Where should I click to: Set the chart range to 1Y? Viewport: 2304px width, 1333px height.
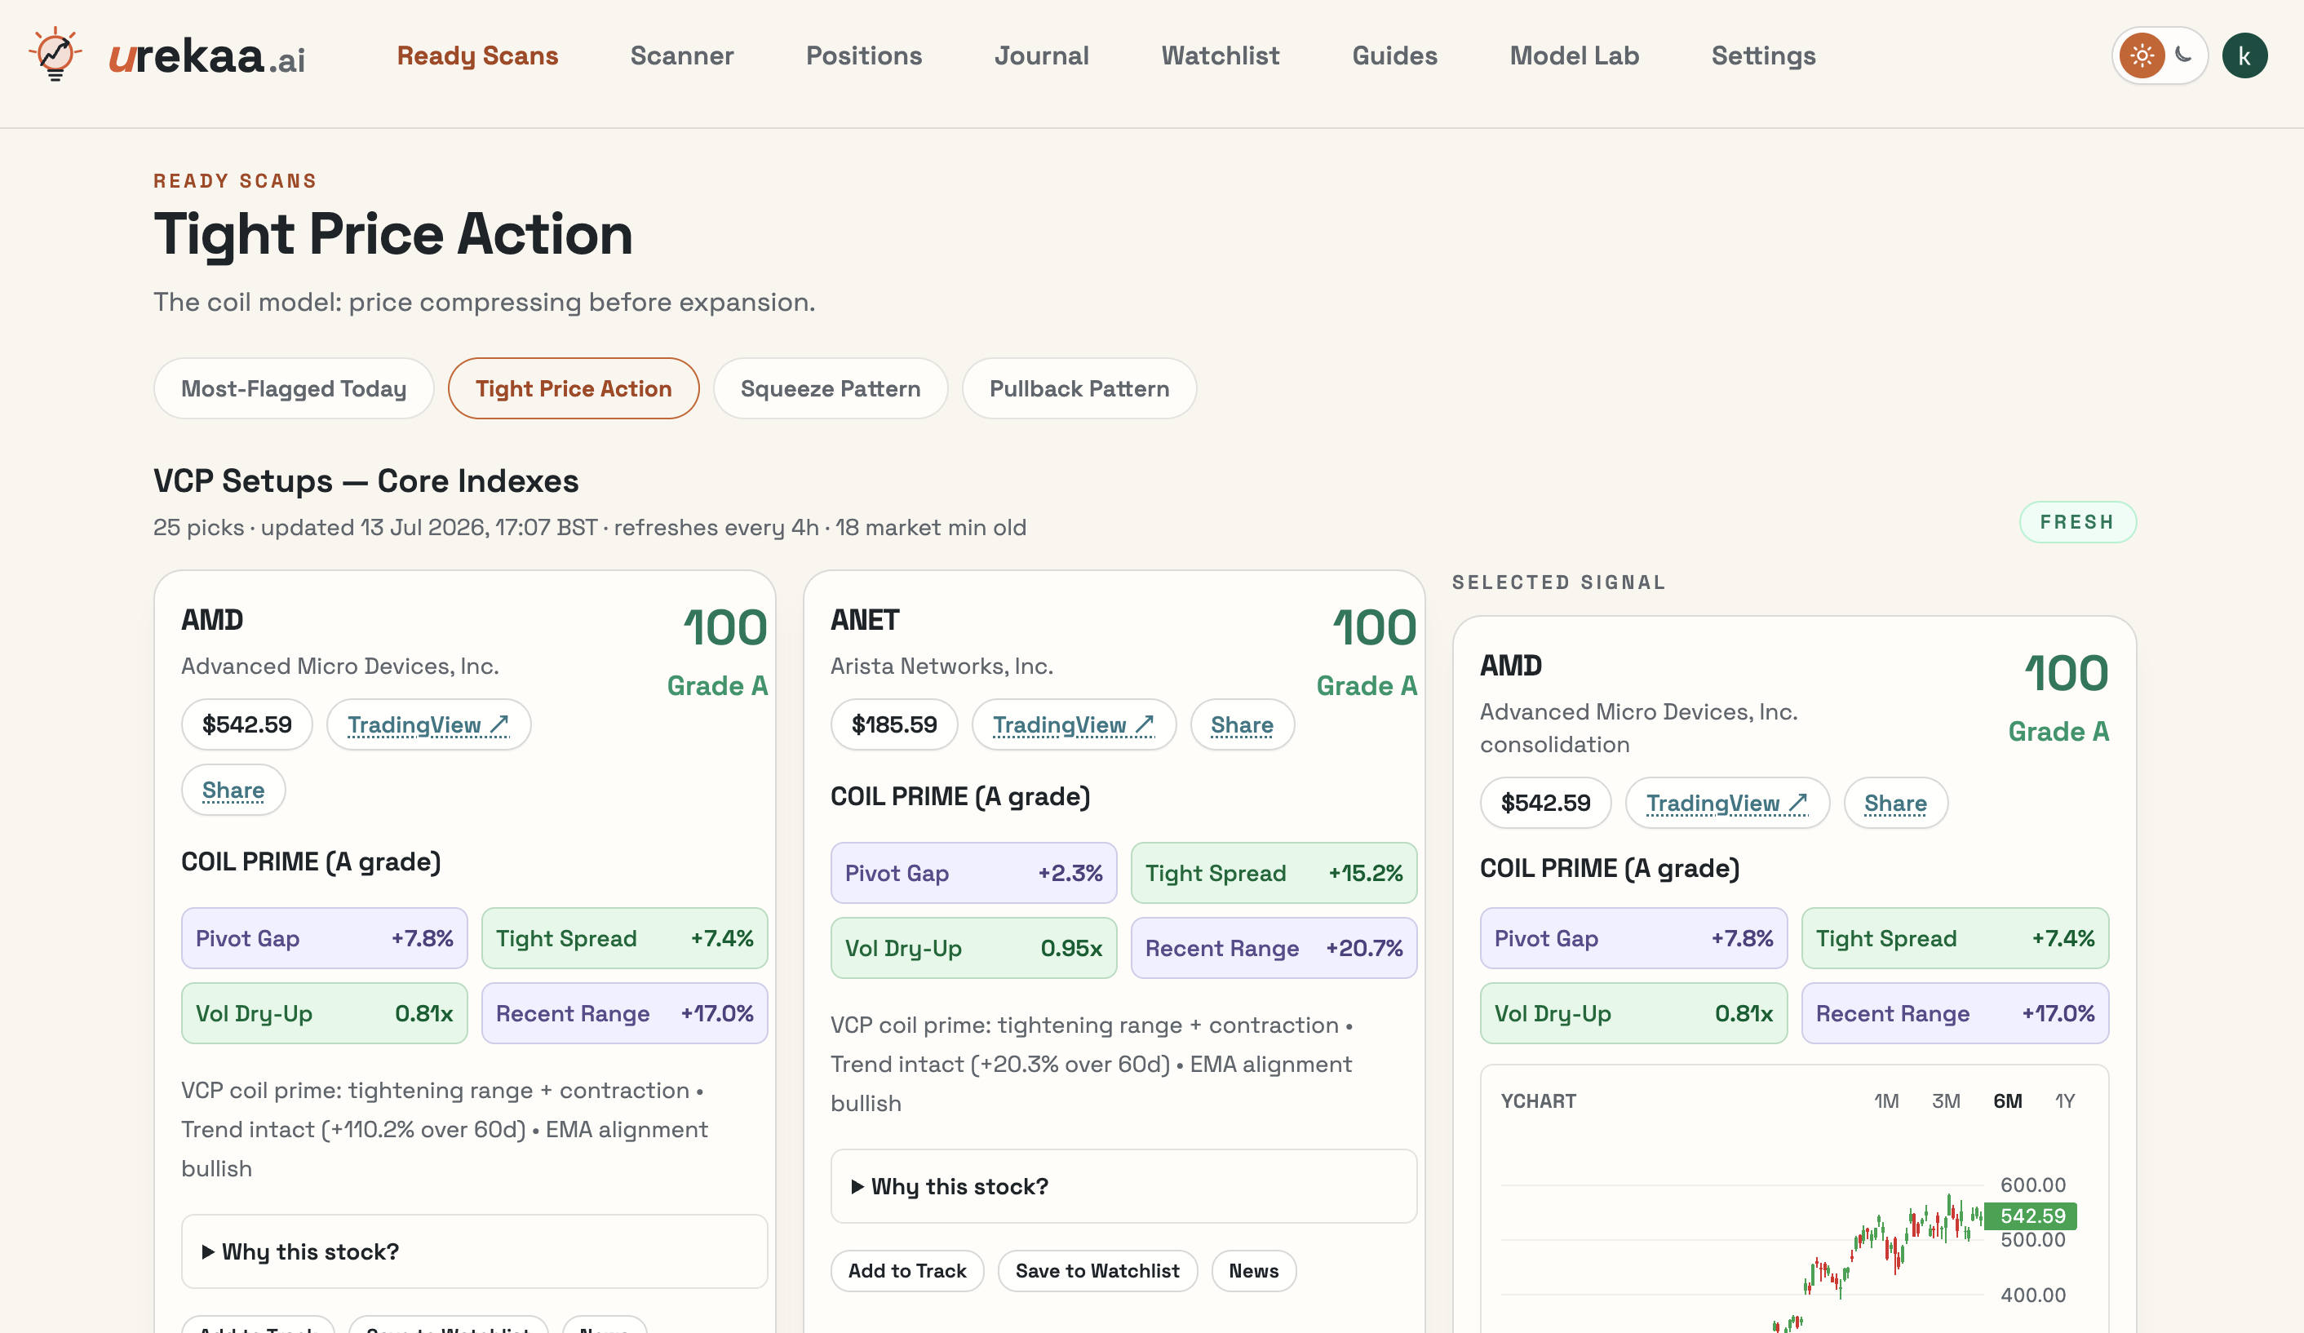2064,1100
